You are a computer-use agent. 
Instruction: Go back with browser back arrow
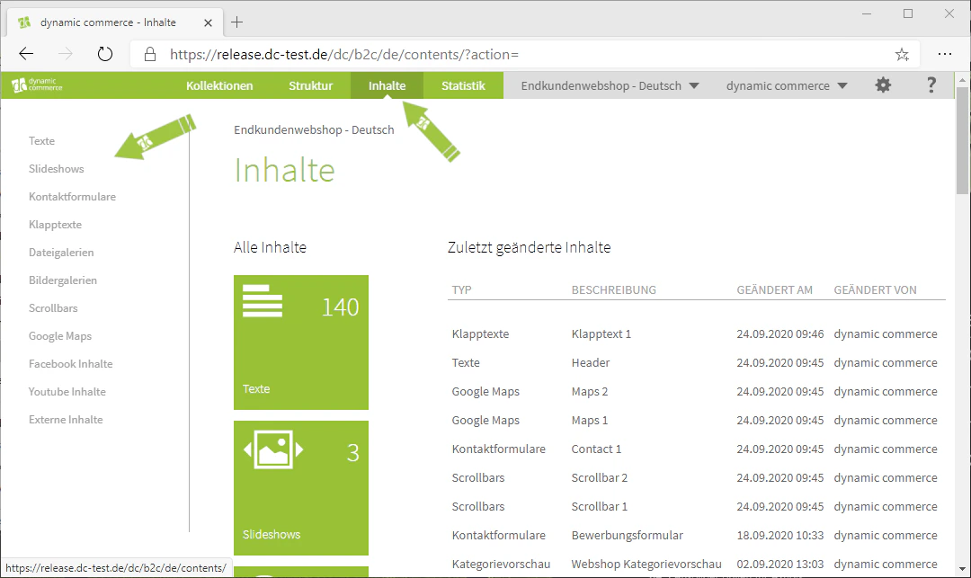[26, 54]
